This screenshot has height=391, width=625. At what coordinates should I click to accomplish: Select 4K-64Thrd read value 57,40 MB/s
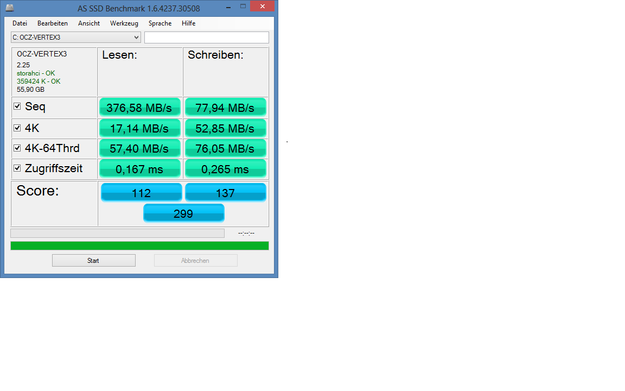point(139,148)
